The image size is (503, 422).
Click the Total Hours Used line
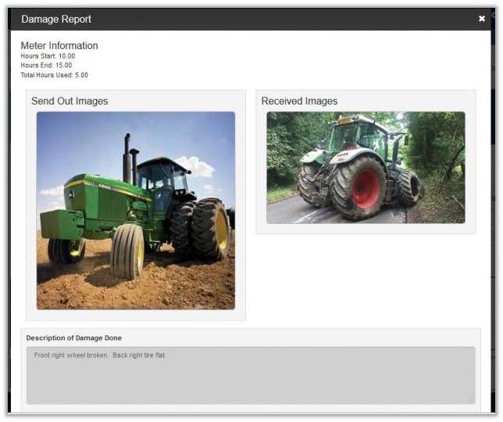point(54,76)
